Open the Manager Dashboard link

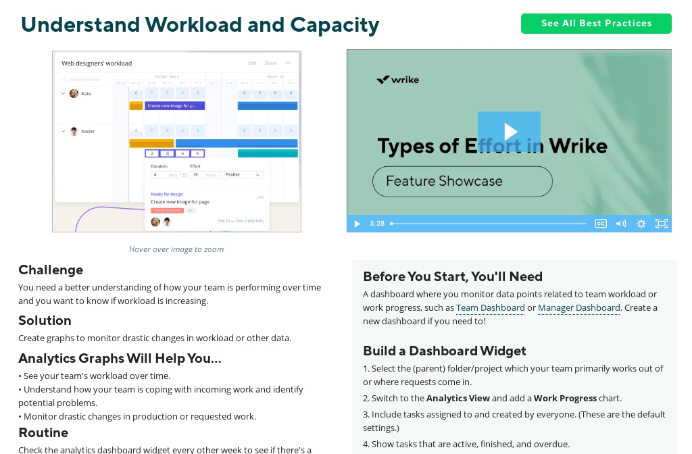pyautogui.click(x=578, y=308)
